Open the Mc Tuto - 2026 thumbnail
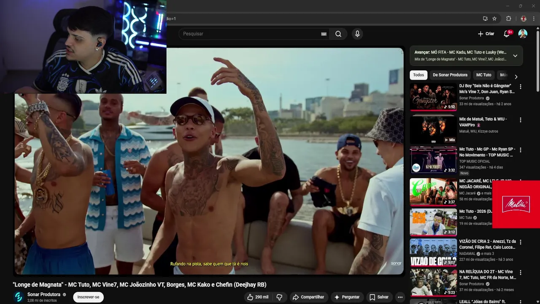The height and width of the screenshot is (304, 540). [x=433, y=222]
